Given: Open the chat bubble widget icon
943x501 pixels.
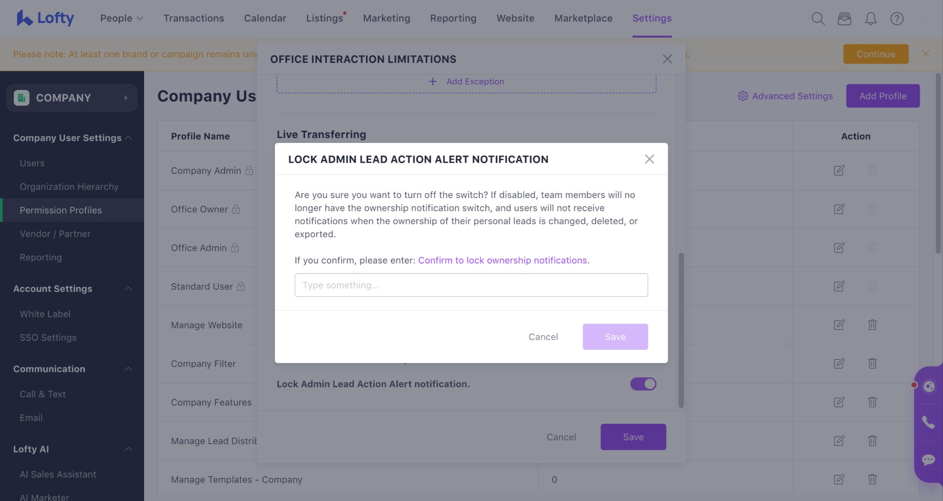Looking at the screenshot, I should click(929, 460).
